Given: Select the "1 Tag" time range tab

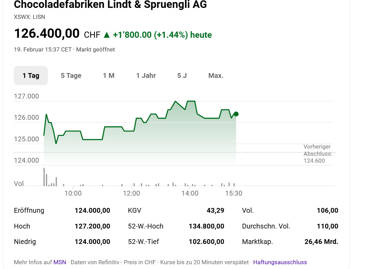Looking at the screenshot, I should tap(31, 75).
